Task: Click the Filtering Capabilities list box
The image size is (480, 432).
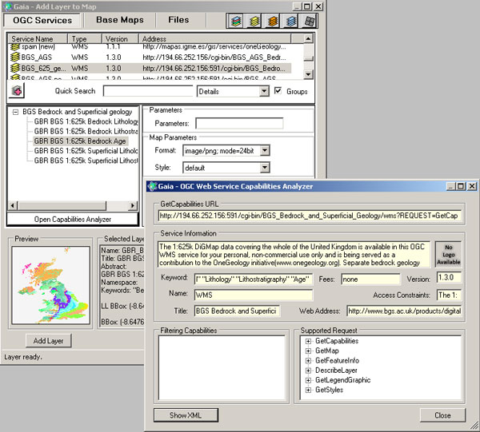Action: pyautogui.click(x=222, y=367)
